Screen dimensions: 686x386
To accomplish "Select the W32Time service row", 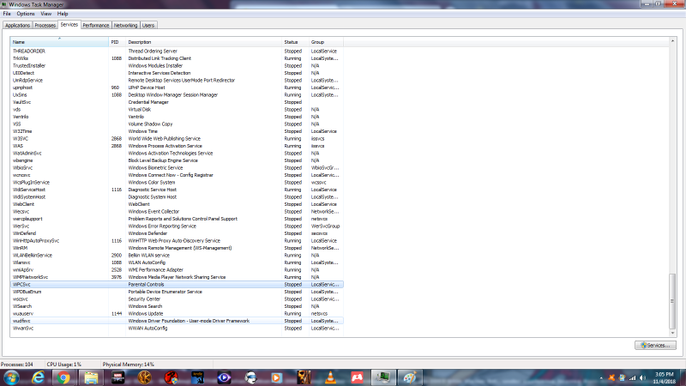I will (177, 131).
